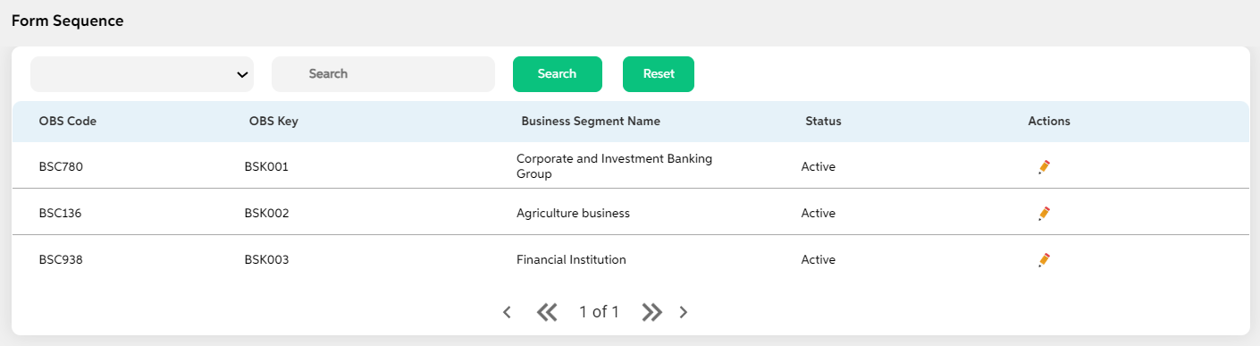
Task: Go to next page with single right arrow
Action: tap(684, 312)
